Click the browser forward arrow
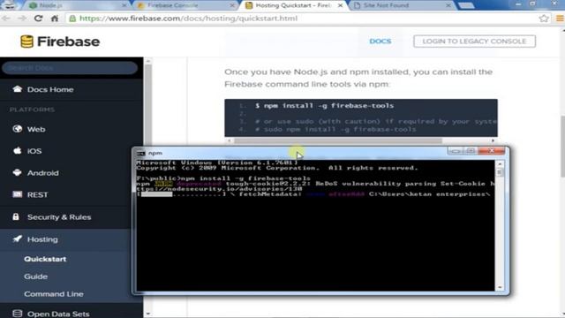The height and width of the screenshot is (318, 565). point(22,19)
